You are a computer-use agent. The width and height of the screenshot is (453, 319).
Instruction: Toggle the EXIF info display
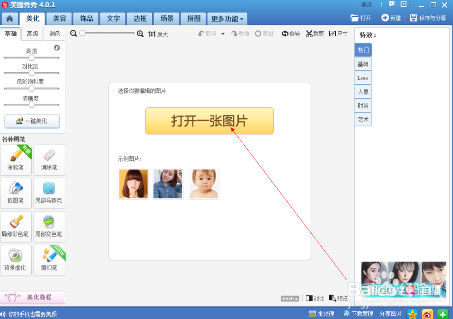click(290, 298)
